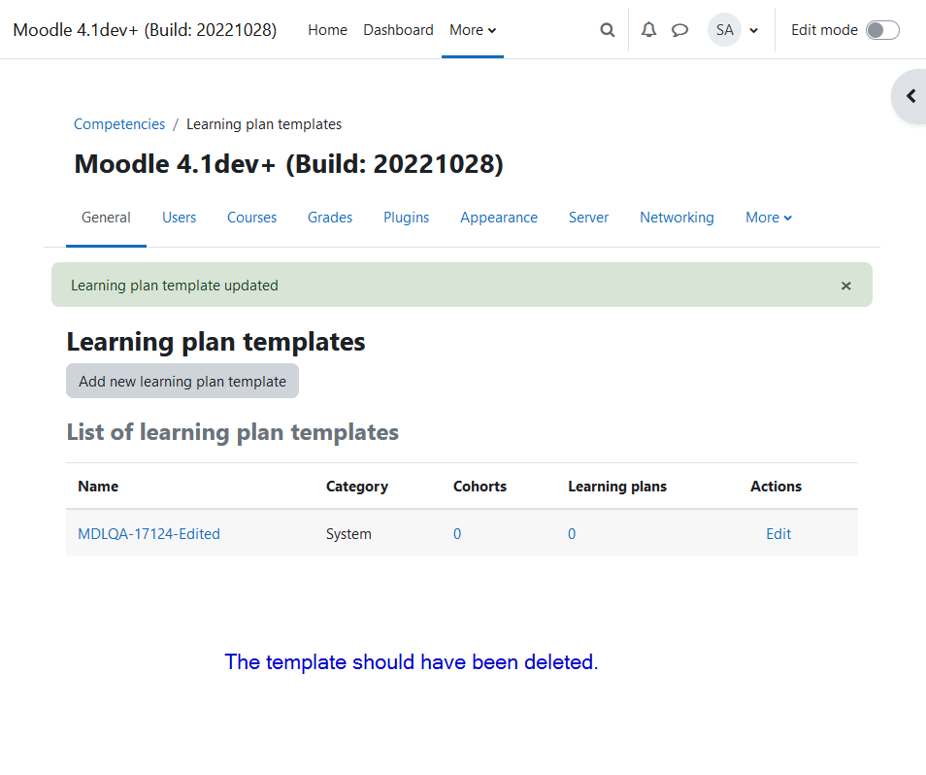926x775 pixels.
Task: Open notifications bell icon
Action: 648,30
